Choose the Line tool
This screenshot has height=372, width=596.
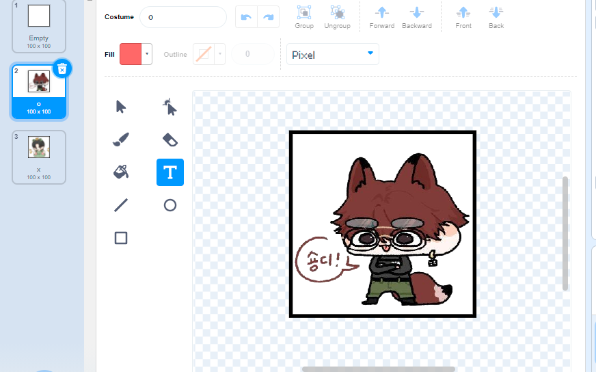(x=121, y=205)
